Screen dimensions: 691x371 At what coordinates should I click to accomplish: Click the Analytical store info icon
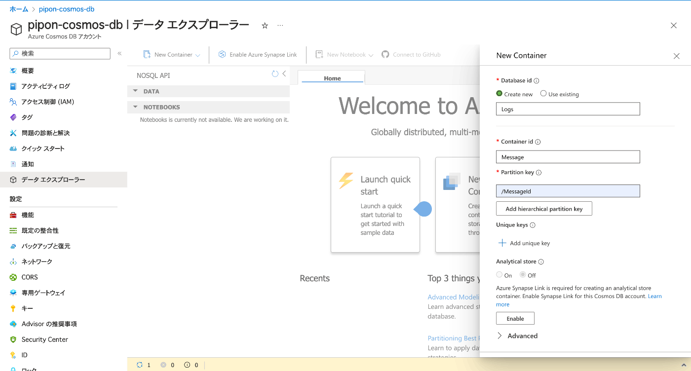[541, 262]
